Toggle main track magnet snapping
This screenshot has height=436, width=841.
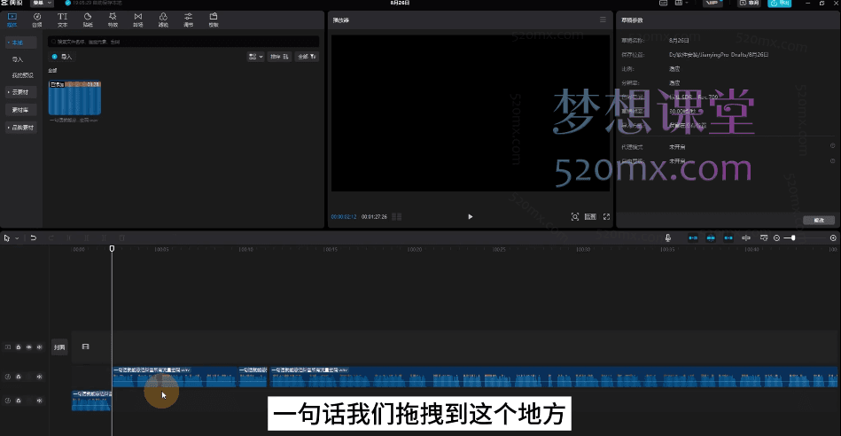[x=693, y=238]
